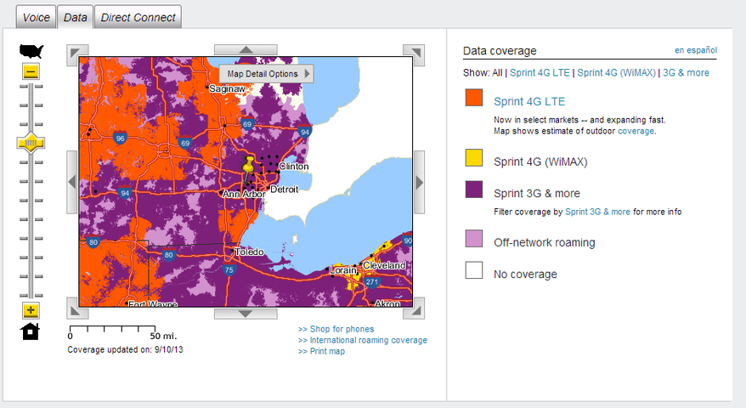
Task: Open the Direct Connect tab
Action: click(x=138, y=18)
